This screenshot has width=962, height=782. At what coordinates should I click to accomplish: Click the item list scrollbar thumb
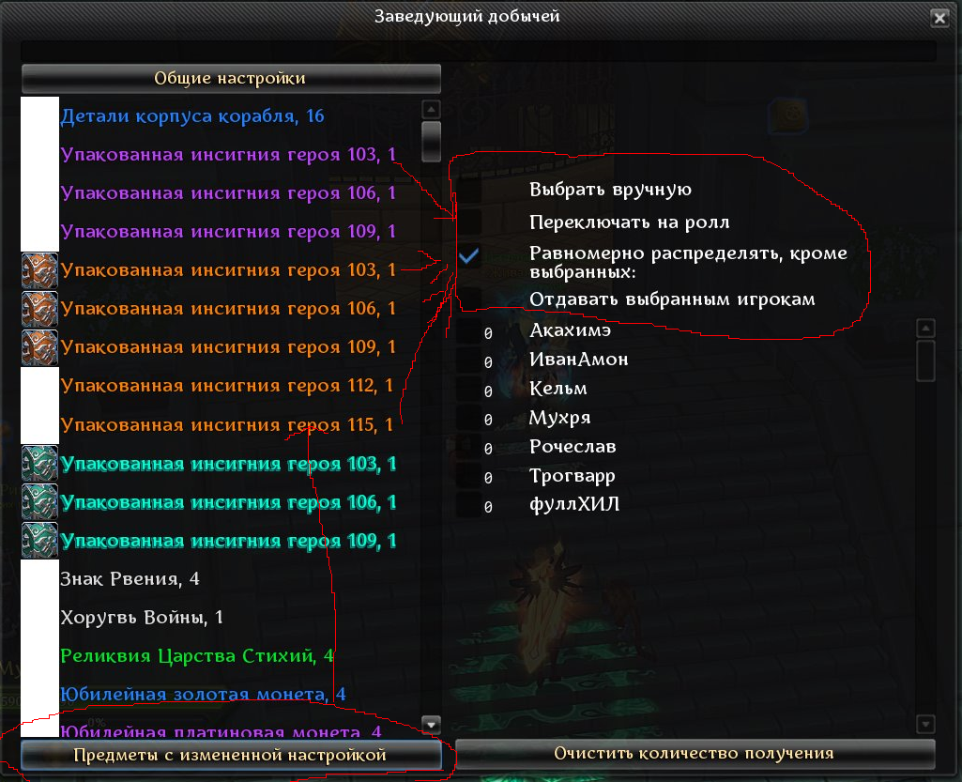pyautogui.click(x=432, y=142)
